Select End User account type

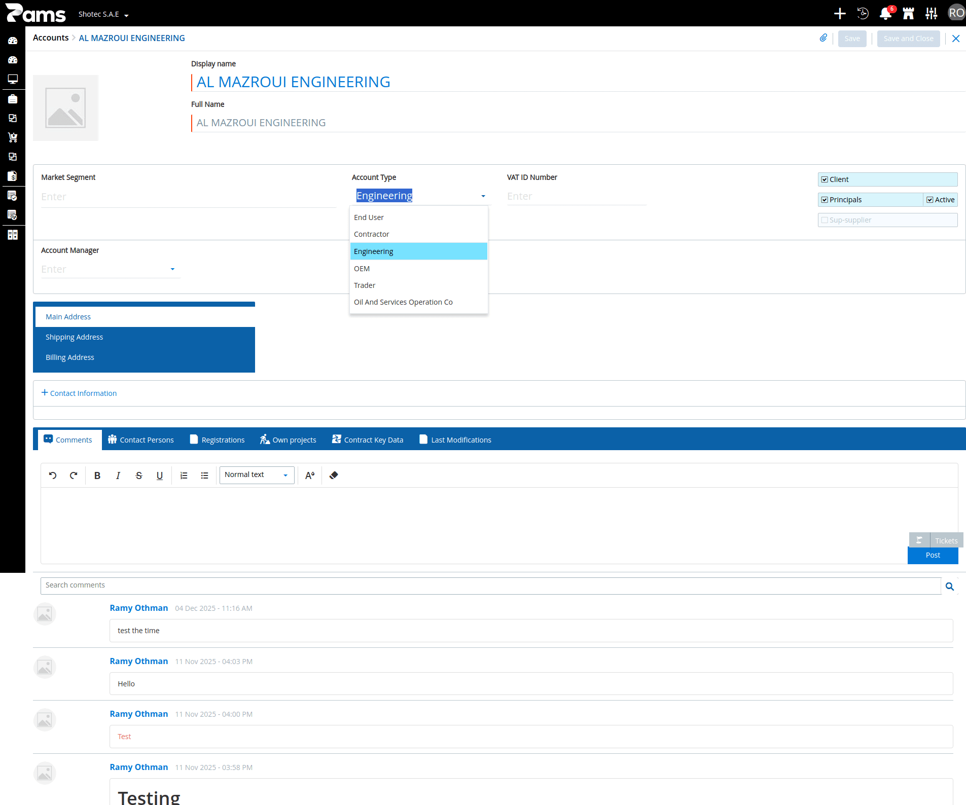[x=419, y=217]
